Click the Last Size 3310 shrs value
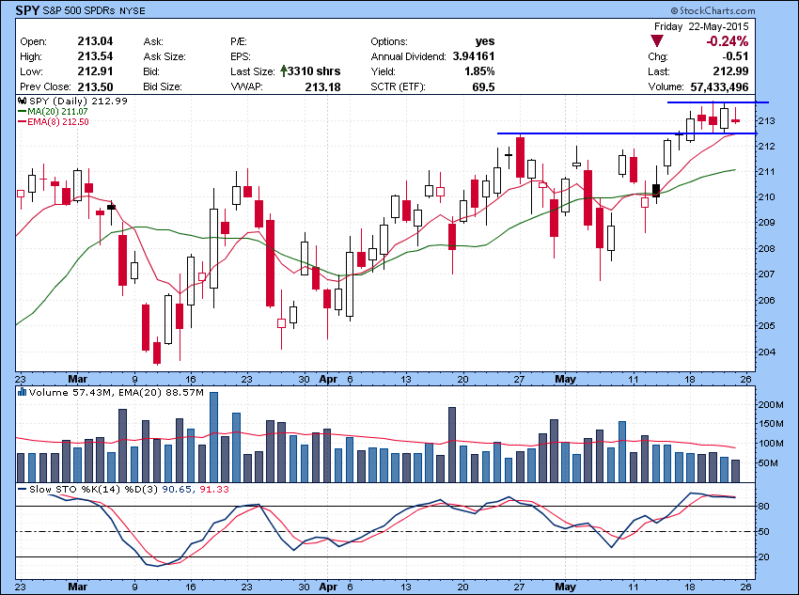Image resolution: width=799 pixels, height=595 pixels. (x=314, y=71)
